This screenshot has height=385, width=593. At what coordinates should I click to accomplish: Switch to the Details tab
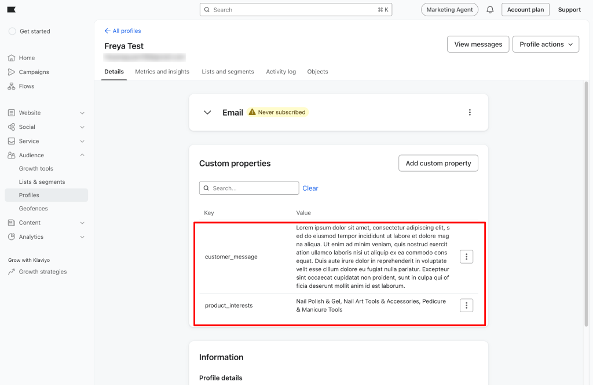[114, 72]
